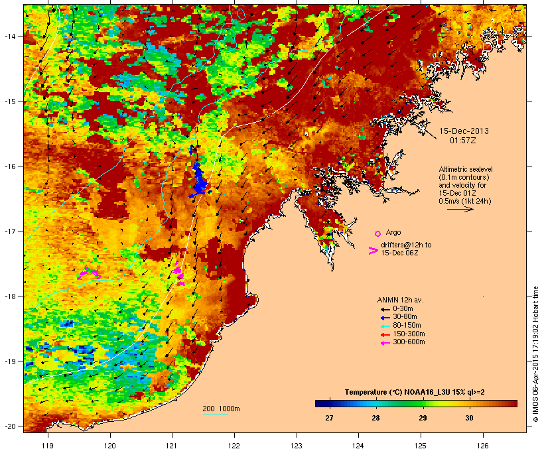Click the magenta 300-600m legend arrow
544x451 pixels.
point(385,343)
